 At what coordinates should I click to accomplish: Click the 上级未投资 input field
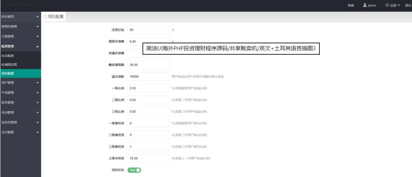(x=148, y=158)
